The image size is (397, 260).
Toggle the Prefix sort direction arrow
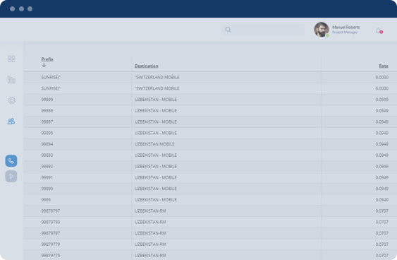44,65
